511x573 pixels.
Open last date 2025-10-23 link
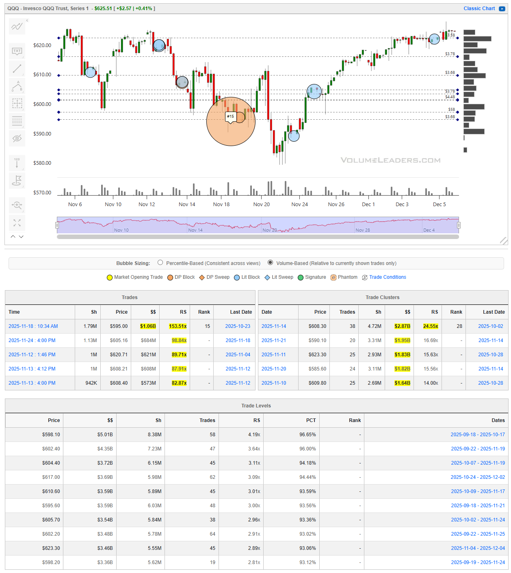pyautogui.click(x=238, y=326)
